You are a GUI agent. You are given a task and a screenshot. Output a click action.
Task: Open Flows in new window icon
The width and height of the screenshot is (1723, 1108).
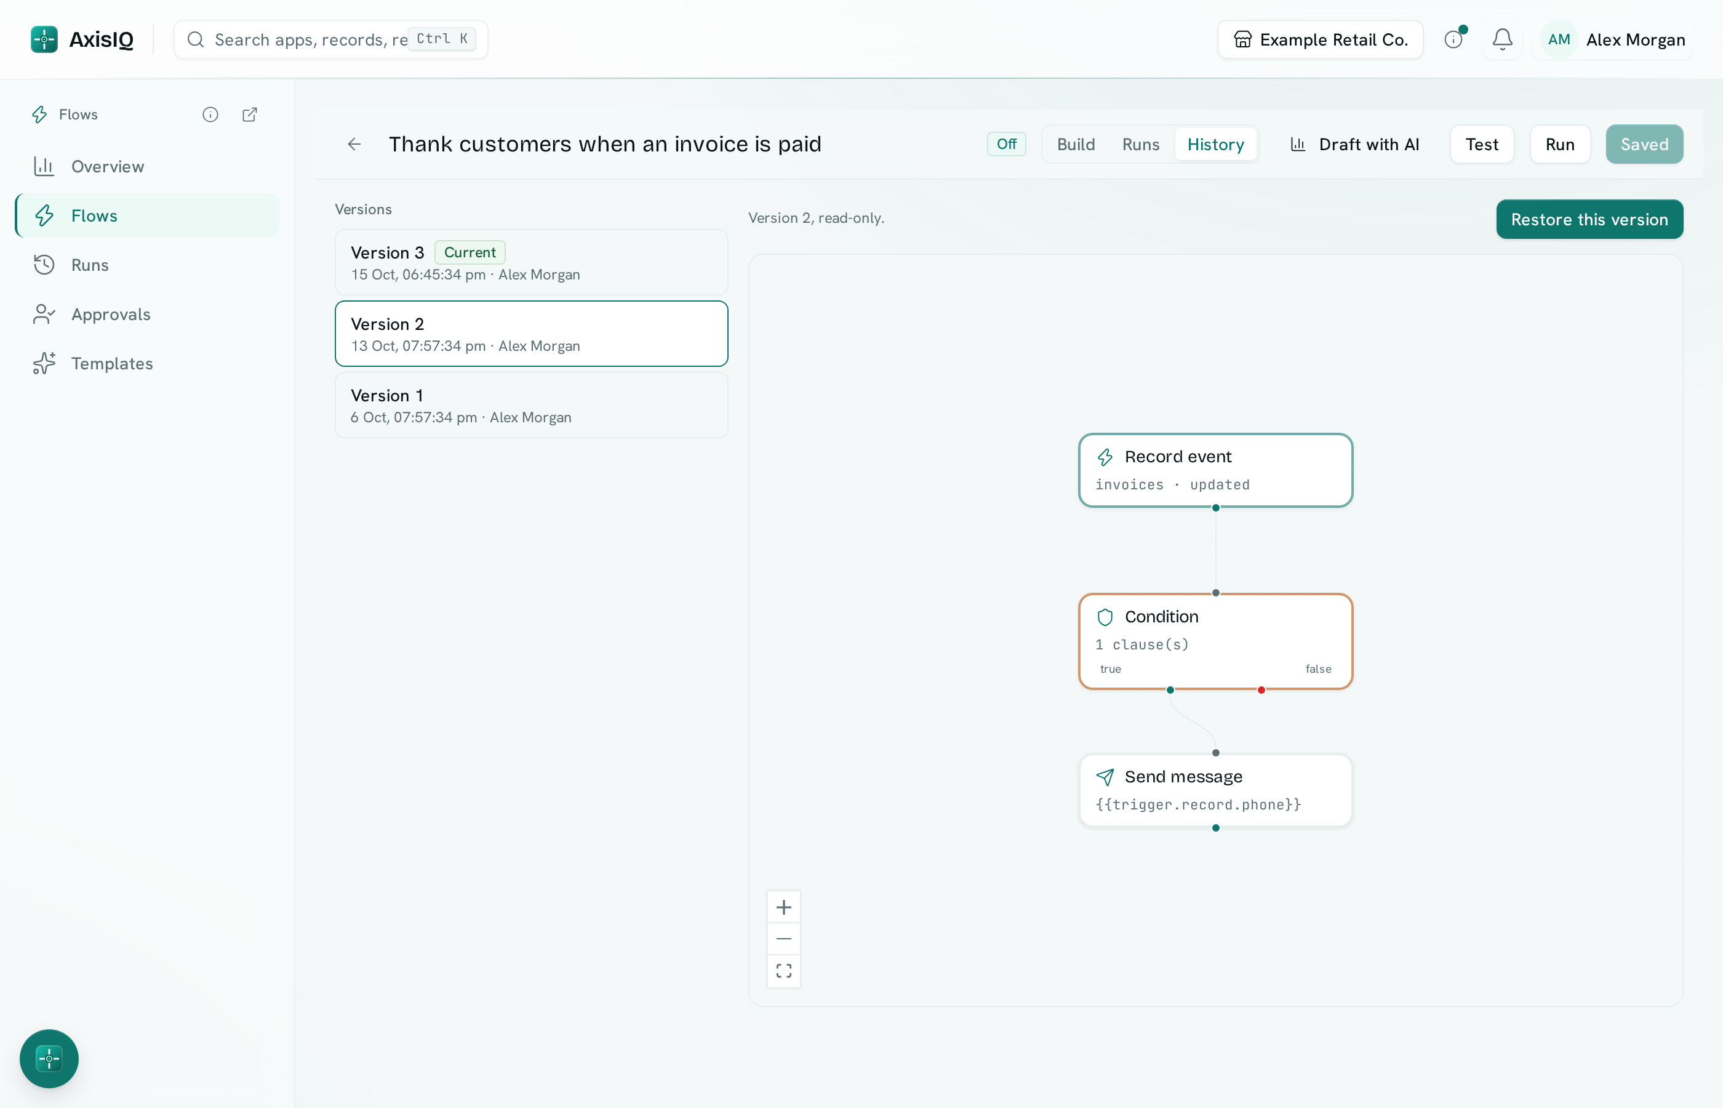(250, 114)
